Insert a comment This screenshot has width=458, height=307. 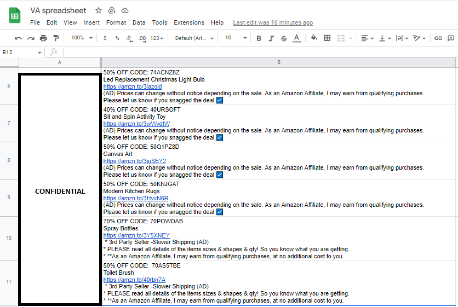click(451, 38)
